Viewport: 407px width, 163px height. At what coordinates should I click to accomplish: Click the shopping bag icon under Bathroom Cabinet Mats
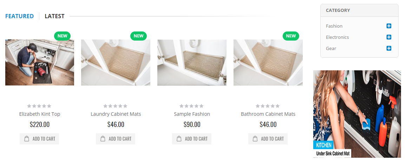click(x=255, y=139)
